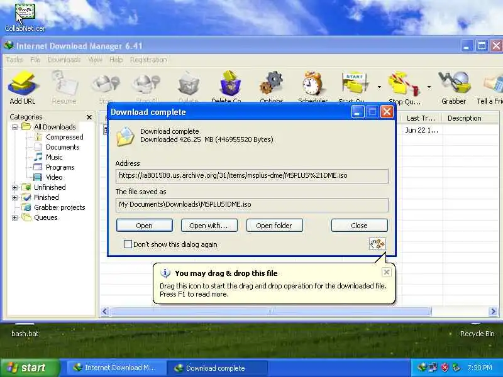Click the Open button in dialog
The image size is (503, 377).
pyautogui.click(x=145, y=226)
